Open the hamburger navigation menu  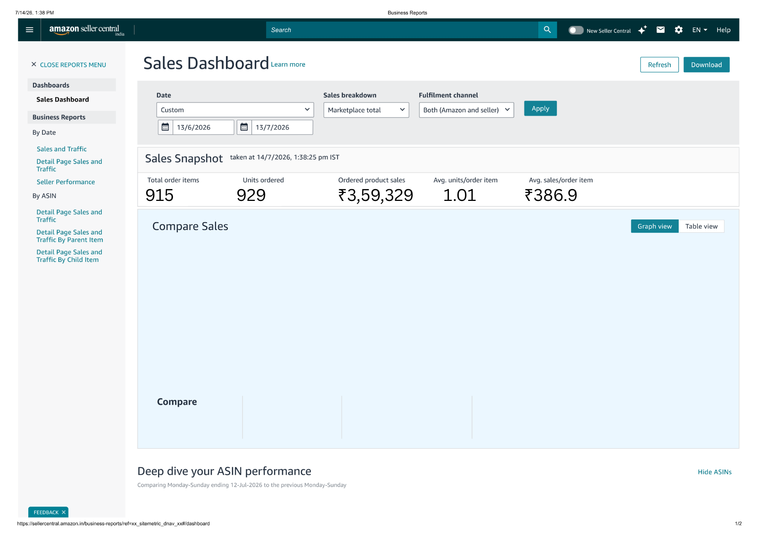pos(30,30)
